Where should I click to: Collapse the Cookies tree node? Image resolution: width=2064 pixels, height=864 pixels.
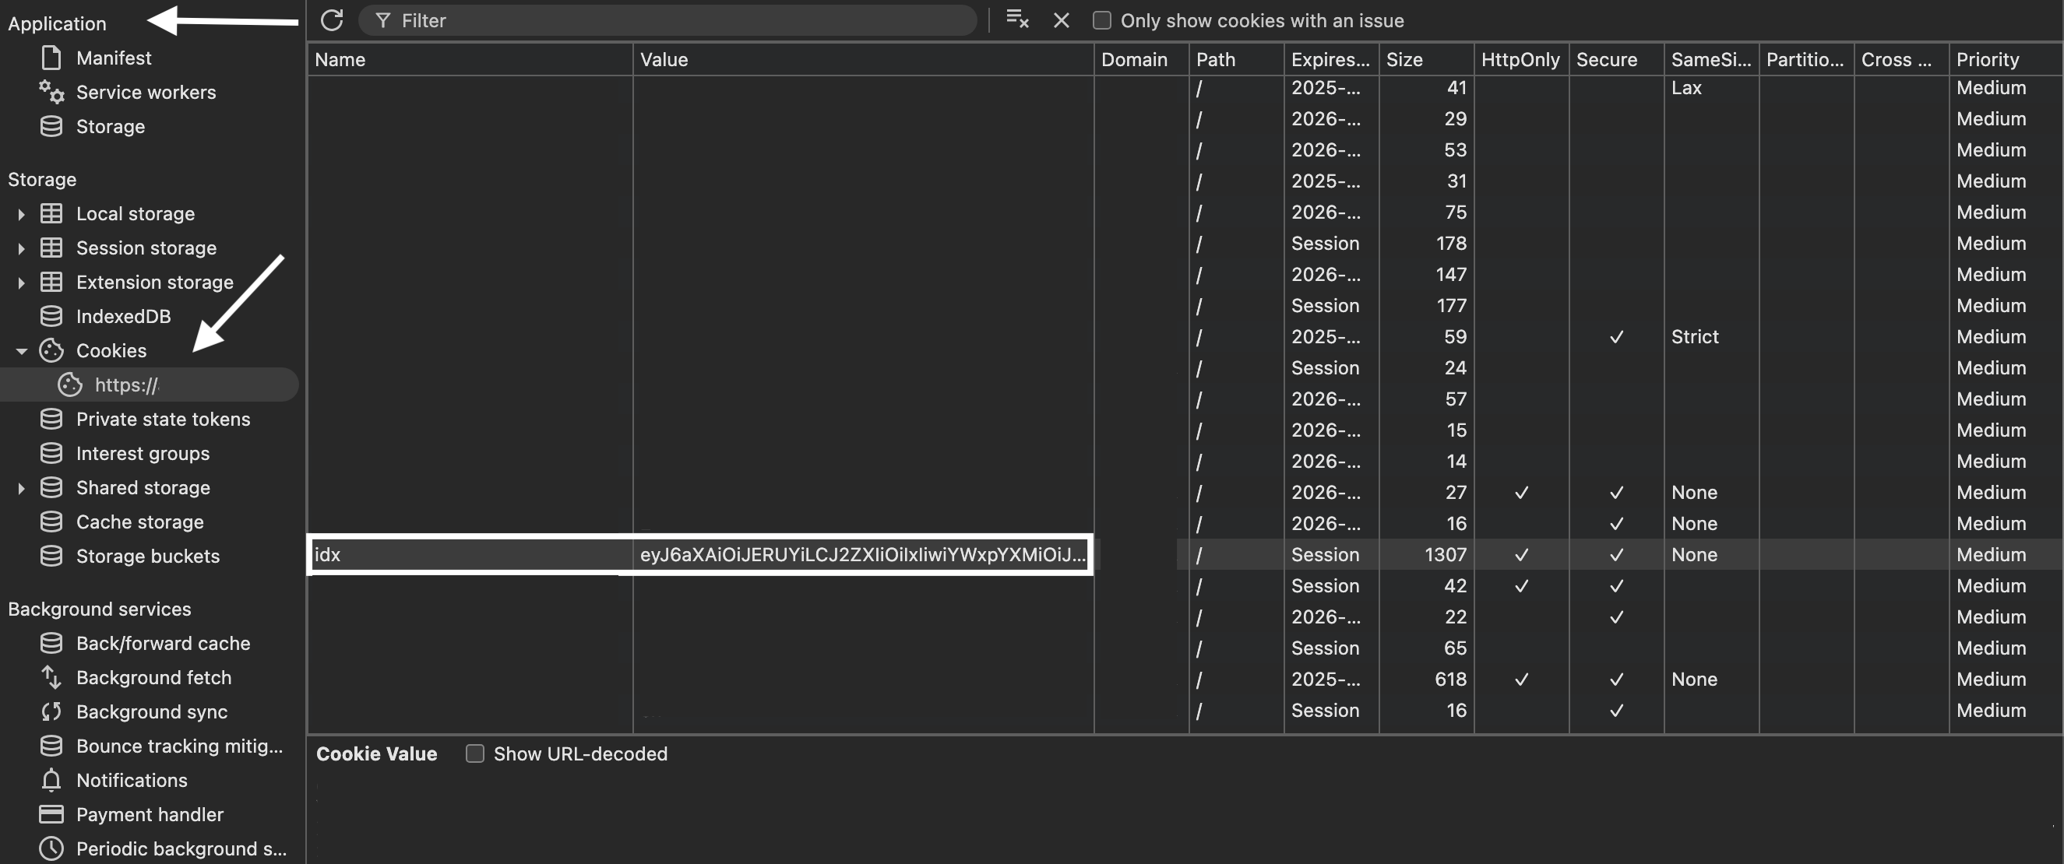point(22,351)
